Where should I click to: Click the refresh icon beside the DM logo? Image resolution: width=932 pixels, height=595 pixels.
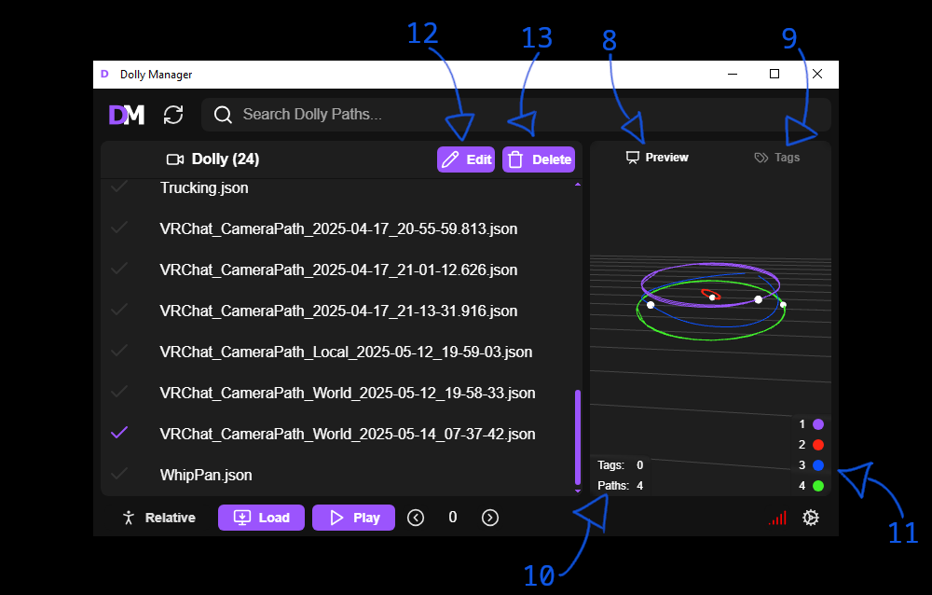click(173, 115)
